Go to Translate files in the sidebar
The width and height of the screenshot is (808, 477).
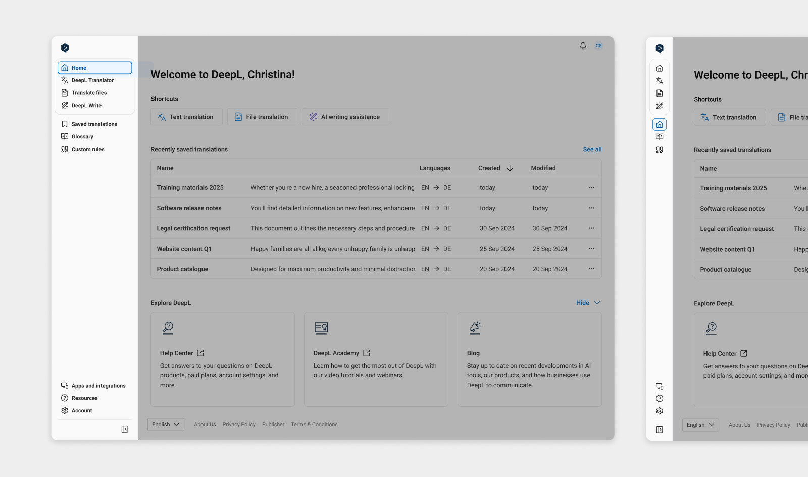(95, 93)
